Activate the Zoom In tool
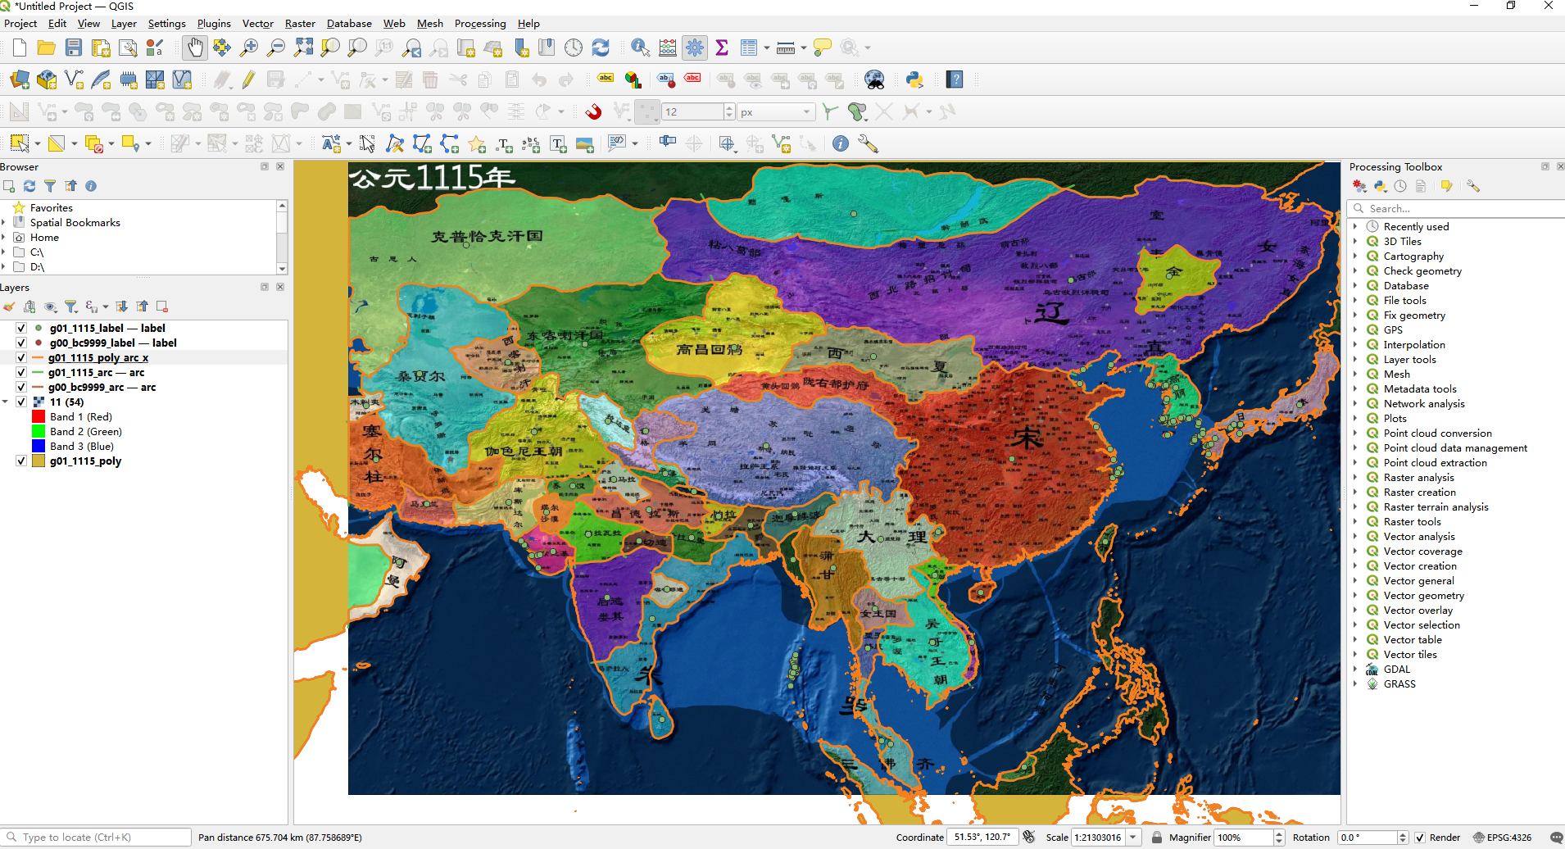Viewport: 1565px width, 849px height. pos(248,48)
